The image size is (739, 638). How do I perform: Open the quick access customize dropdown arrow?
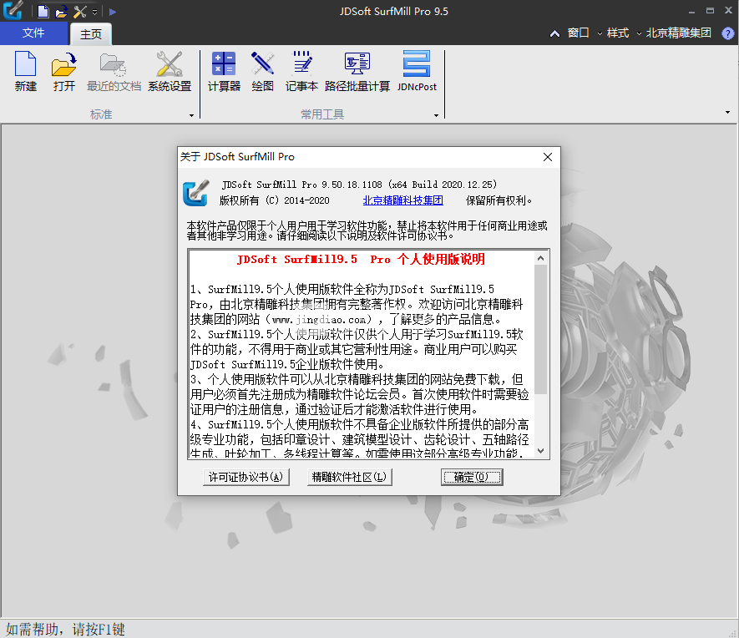94,13
